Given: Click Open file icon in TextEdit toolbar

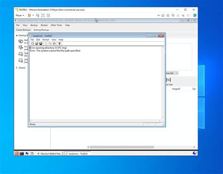Looking at the screenshot, I should pyautogui.click(x=37, y=44).
